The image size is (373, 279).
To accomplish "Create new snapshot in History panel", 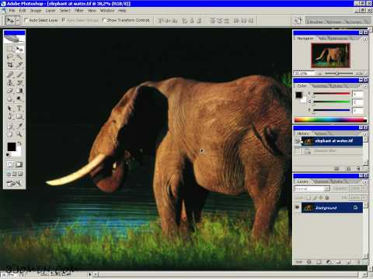I will click(348, 168).
